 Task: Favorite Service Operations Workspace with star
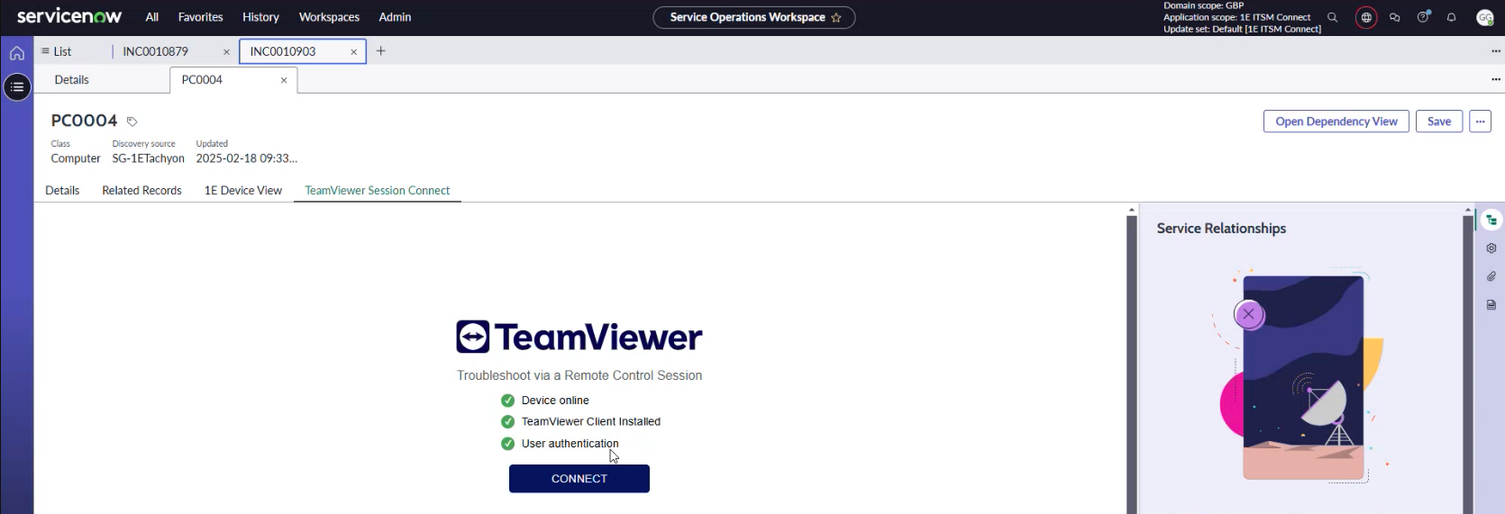[836, 17]
